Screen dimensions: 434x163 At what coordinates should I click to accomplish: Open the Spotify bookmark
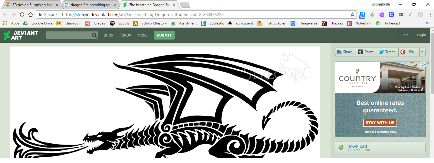click(x=120, y=23)
